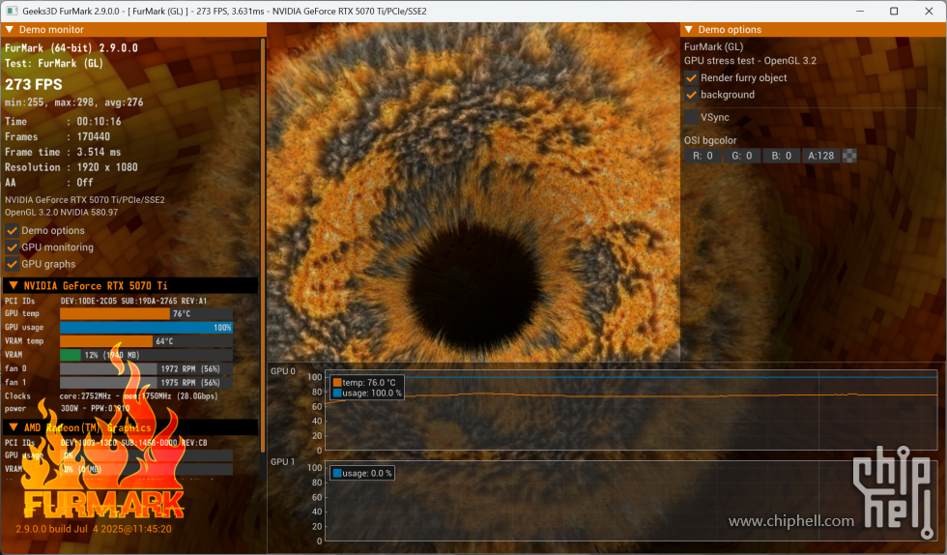
Task: Click the Time 00:10:16 value
Action: point(99,122)
